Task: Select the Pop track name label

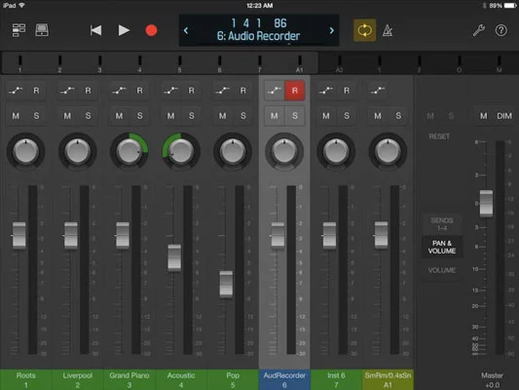Action: pyautogui.click(x=233, y=379)
